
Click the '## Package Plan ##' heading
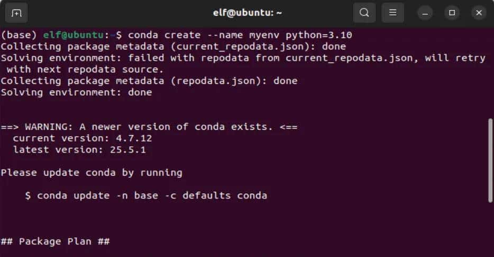coord(55,242)
